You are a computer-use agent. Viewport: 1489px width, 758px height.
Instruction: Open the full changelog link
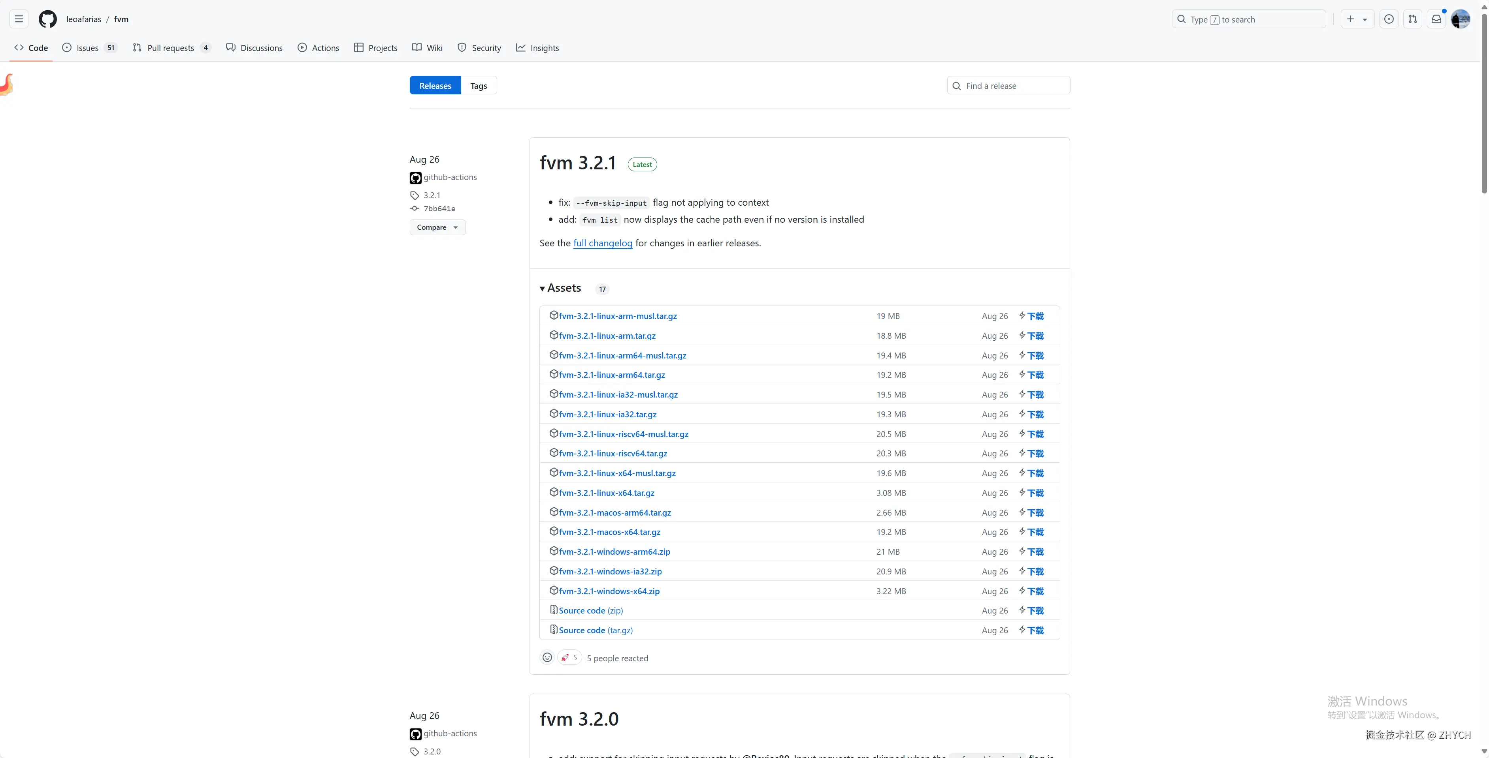point(602,243)
